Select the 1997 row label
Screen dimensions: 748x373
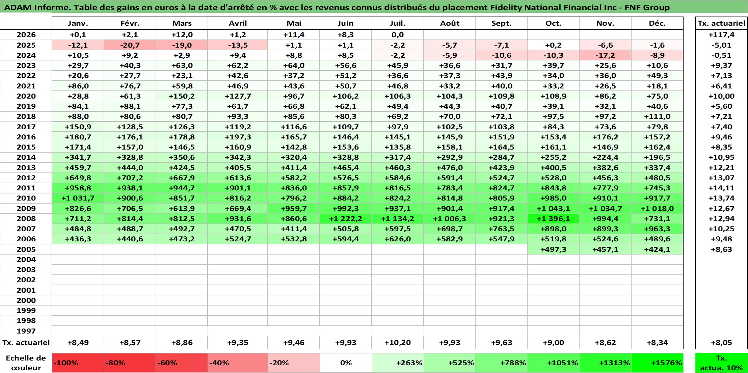[26, 331]
